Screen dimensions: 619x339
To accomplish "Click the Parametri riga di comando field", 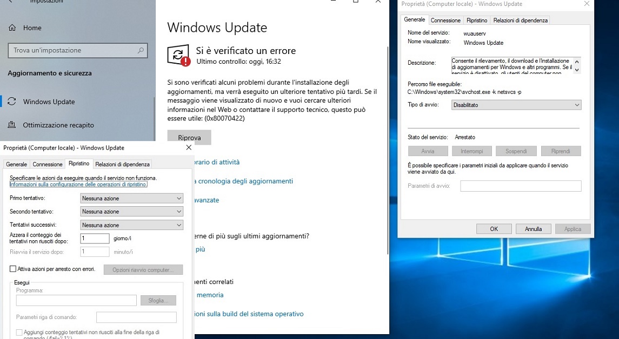I will click(136, 317).
